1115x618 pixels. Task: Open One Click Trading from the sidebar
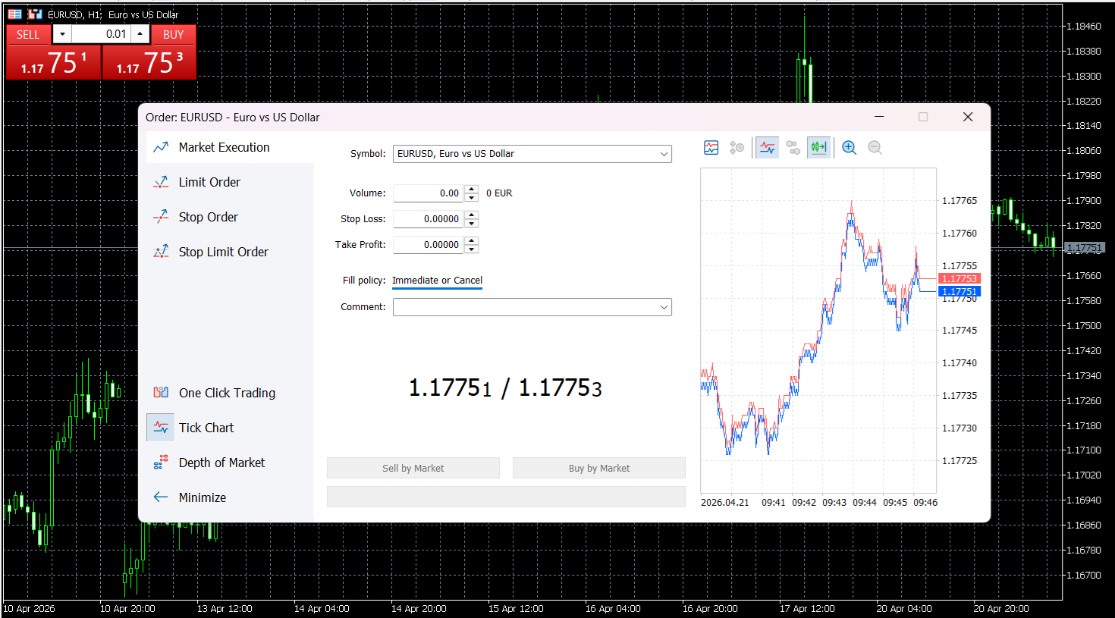coord(230,393)
